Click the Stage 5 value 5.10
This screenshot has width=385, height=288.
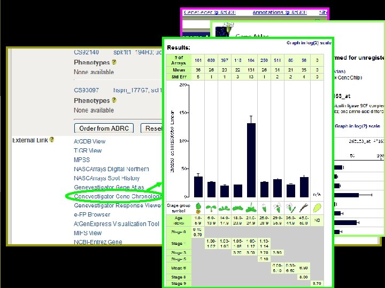264,259
